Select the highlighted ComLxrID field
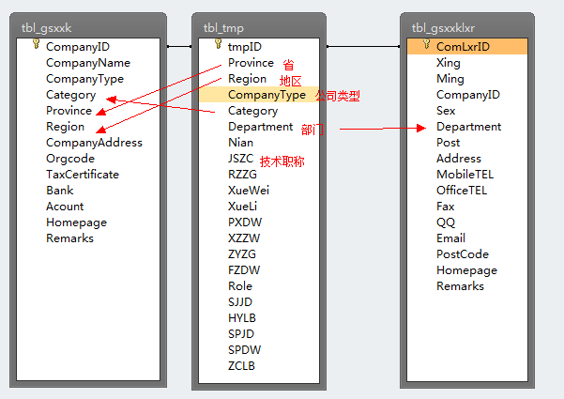Screen dimensions: 564x399 [467, 46]
